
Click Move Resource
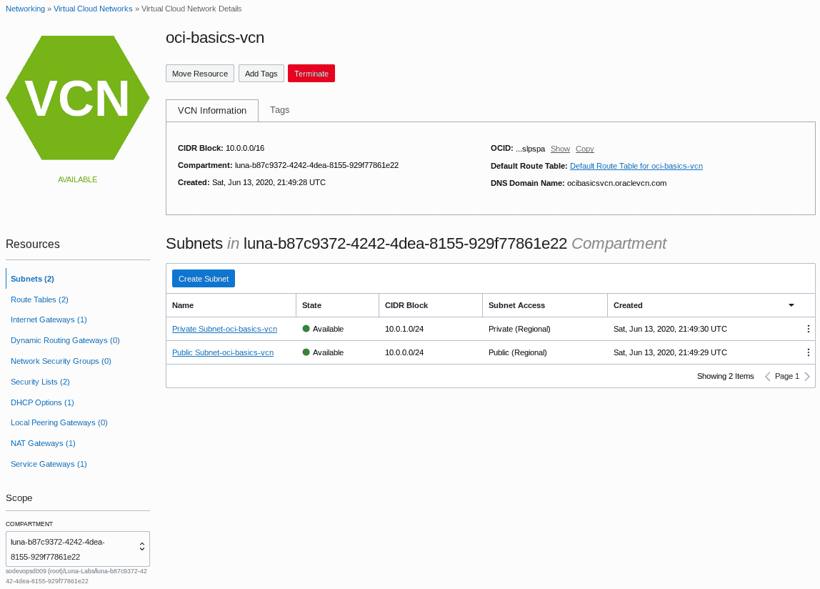point(199,73)
